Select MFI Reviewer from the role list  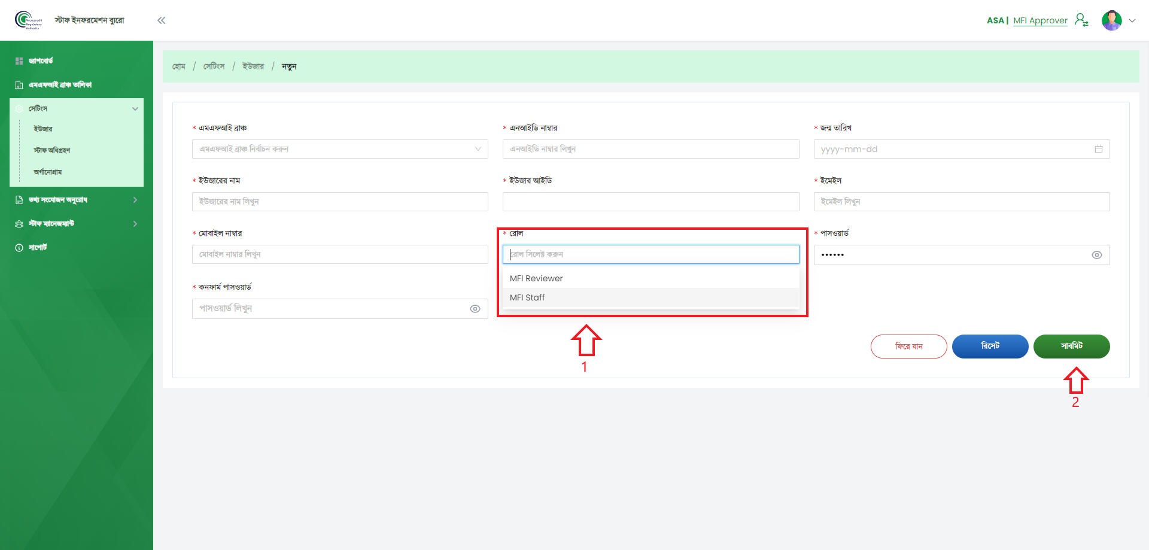tap(536, 278)
